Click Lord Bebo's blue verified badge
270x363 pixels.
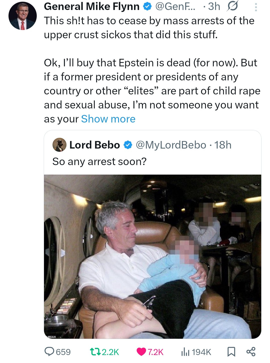coord(128,145)
